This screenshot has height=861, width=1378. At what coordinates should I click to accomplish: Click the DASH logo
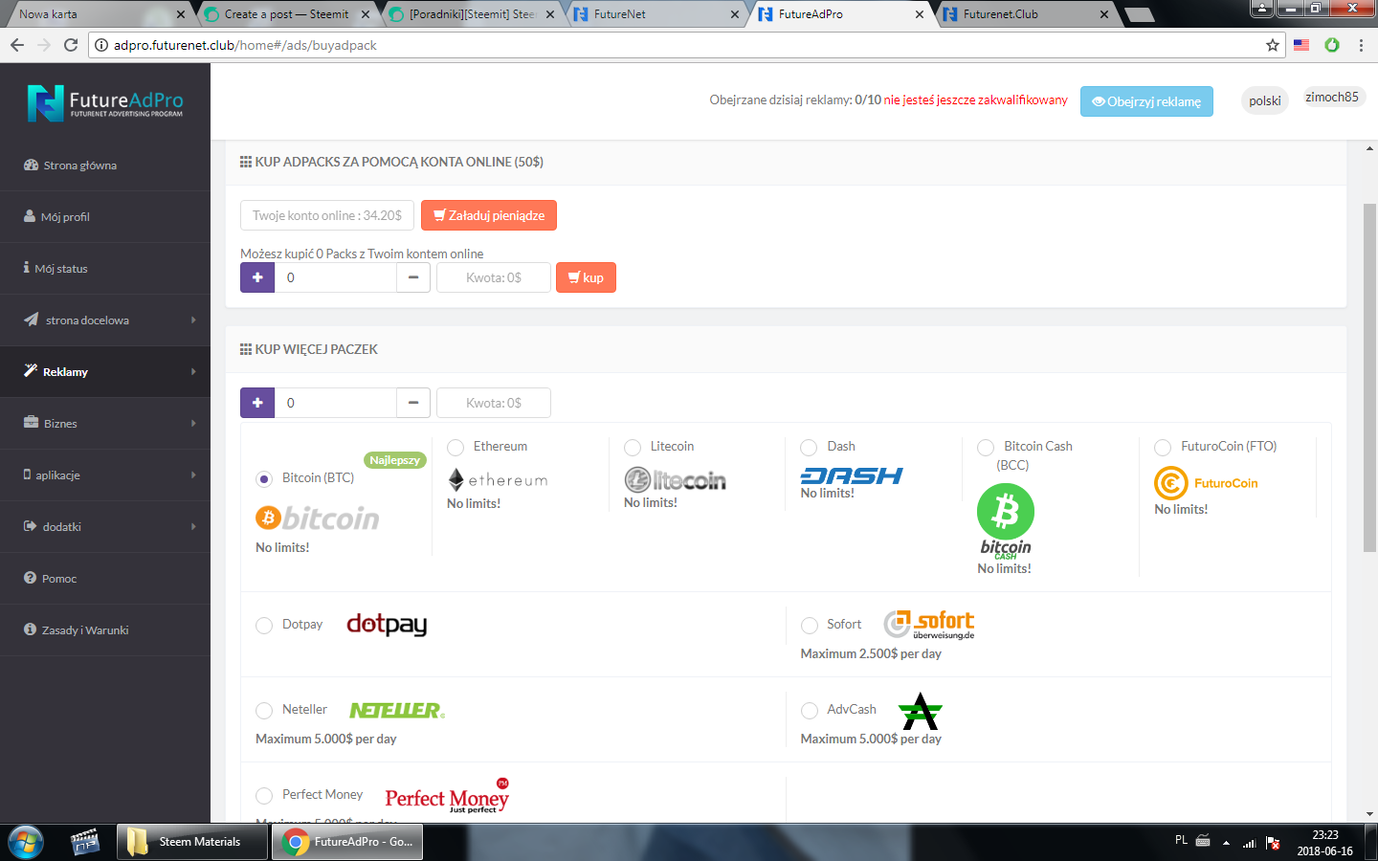tap(852, 475)
